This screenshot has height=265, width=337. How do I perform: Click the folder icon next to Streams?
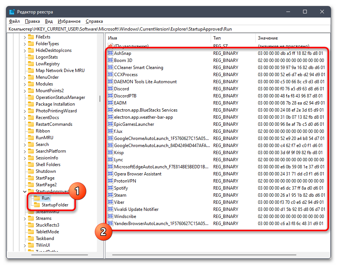point(31,218)
